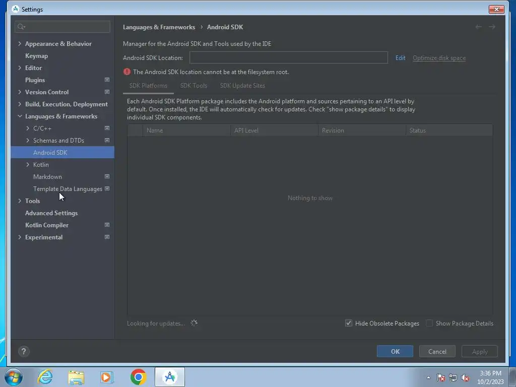516x387 pixels.
Task: Click the project-level icon beside C/C++
Action: [x=107, y=128]
